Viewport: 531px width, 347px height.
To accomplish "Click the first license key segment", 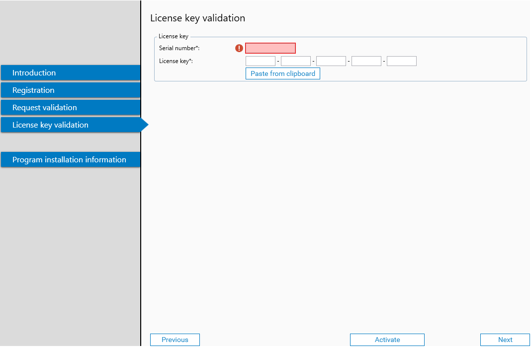I will [261, 61].
